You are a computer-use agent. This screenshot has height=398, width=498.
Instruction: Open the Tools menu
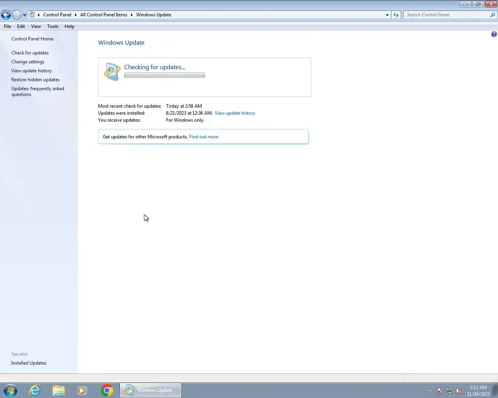pyautogui.click(x=53, y=26)
